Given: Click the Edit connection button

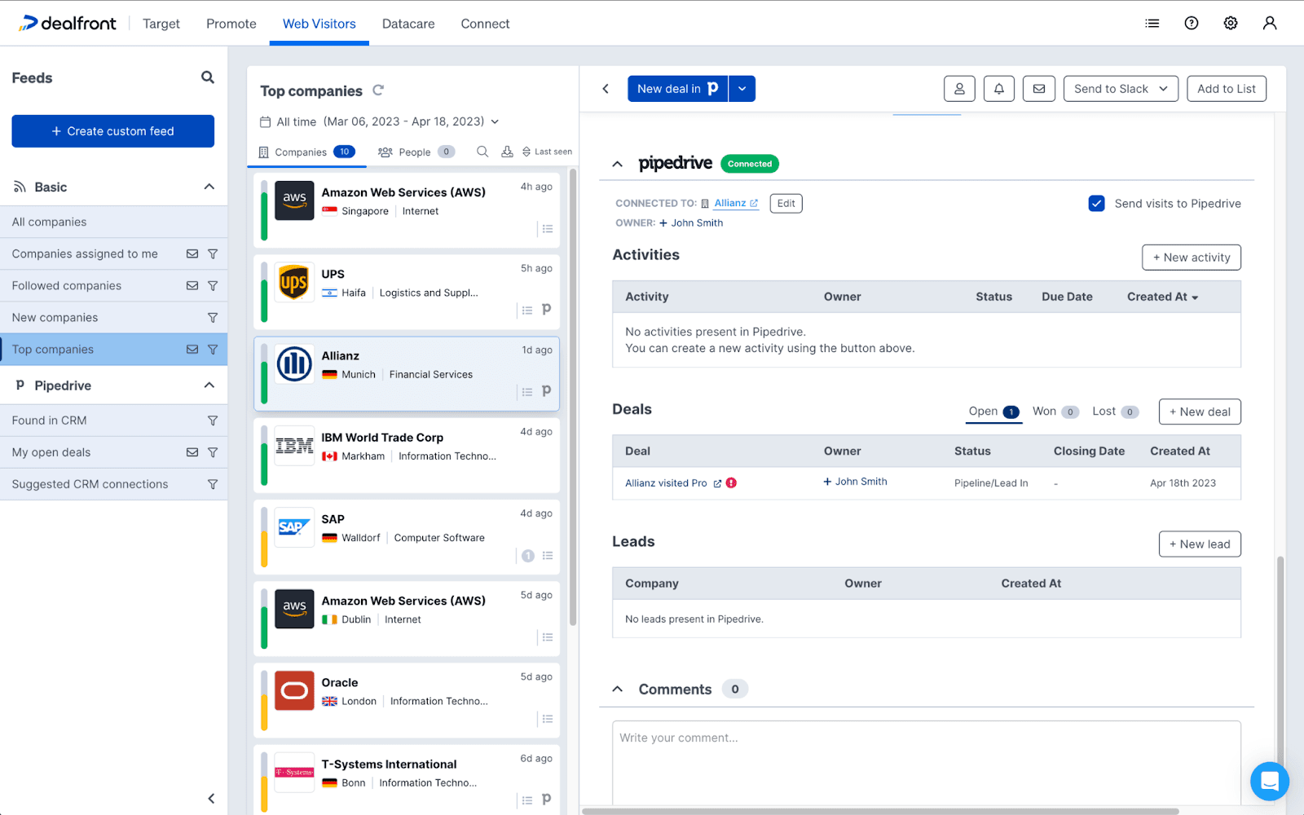Looking at the screenshot, I should coord(786,204).
